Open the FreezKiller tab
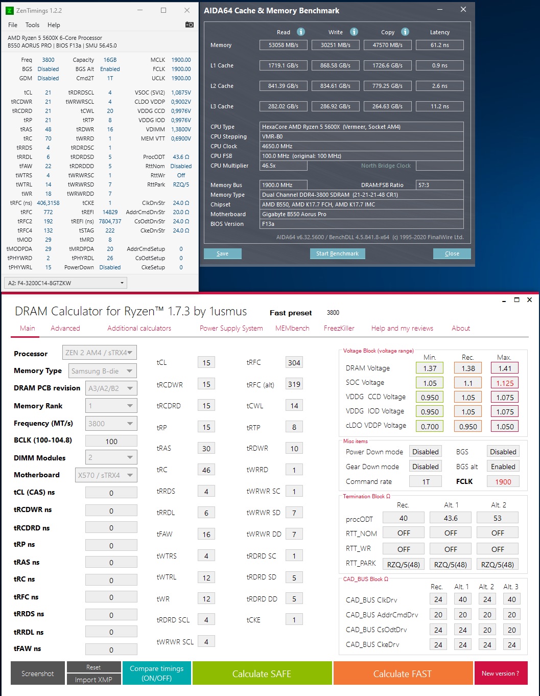 click(339, 328)
